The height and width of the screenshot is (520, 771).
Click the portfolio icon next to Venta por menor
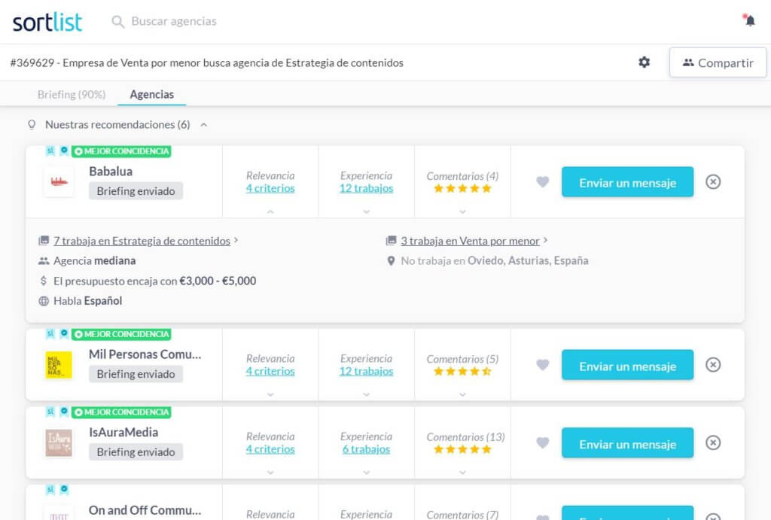391,240
